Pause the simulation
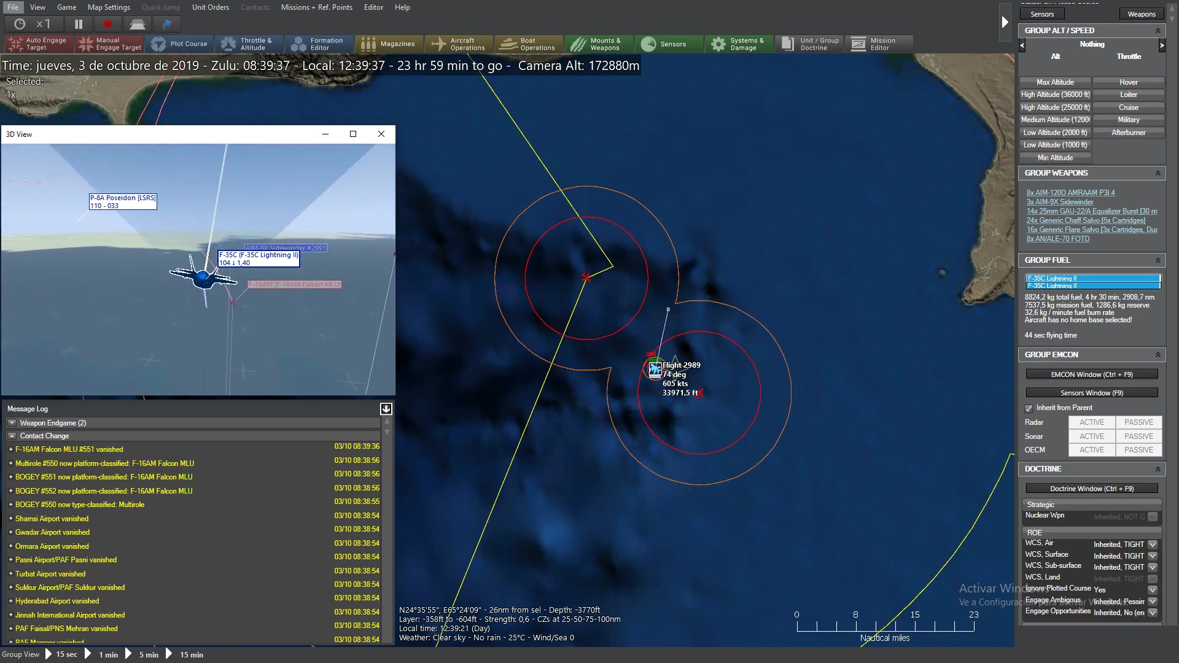This screenshot has height=663, width=1179. coord(79,24)
